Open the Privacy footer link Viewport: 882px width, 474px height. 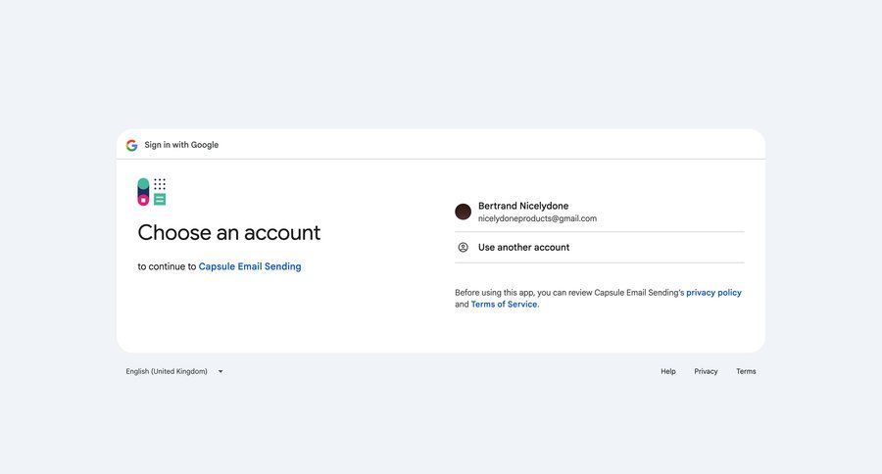706,372
